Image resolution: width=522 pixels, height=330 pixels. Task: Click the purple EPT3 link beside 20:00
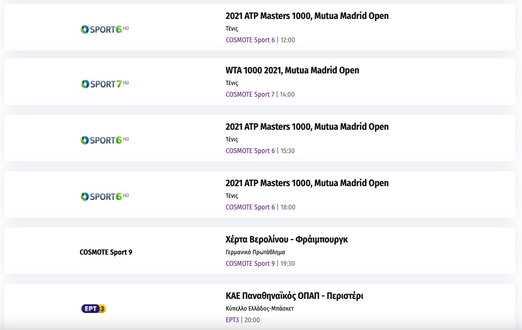pyautogui.click(x=232, y=320)
